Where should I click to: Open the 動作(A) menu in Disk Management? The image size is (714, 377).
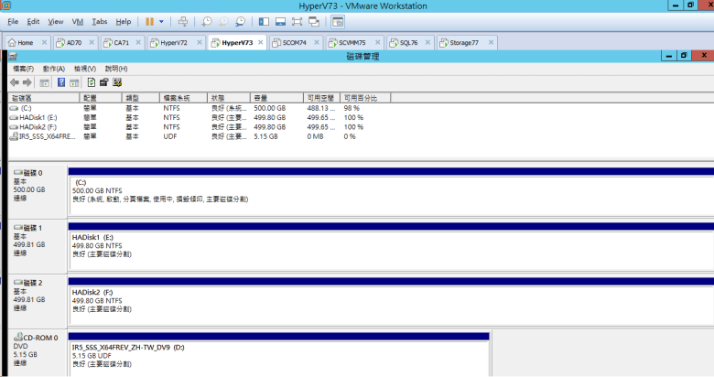(x=53, y=69)
